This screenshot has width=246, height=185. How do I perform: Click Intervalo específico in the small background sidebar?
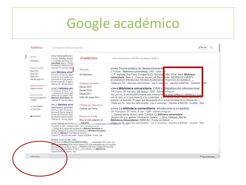click(37, 79)
